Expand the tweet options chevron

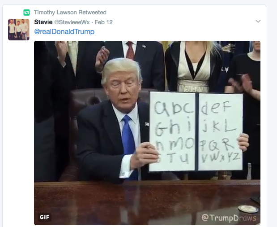coord(258,22)
